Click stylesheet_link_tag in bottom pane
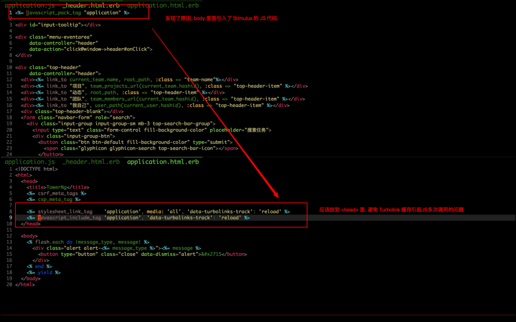Image resolution: width=516 pixels, height=322 pixels. [65, 211]
